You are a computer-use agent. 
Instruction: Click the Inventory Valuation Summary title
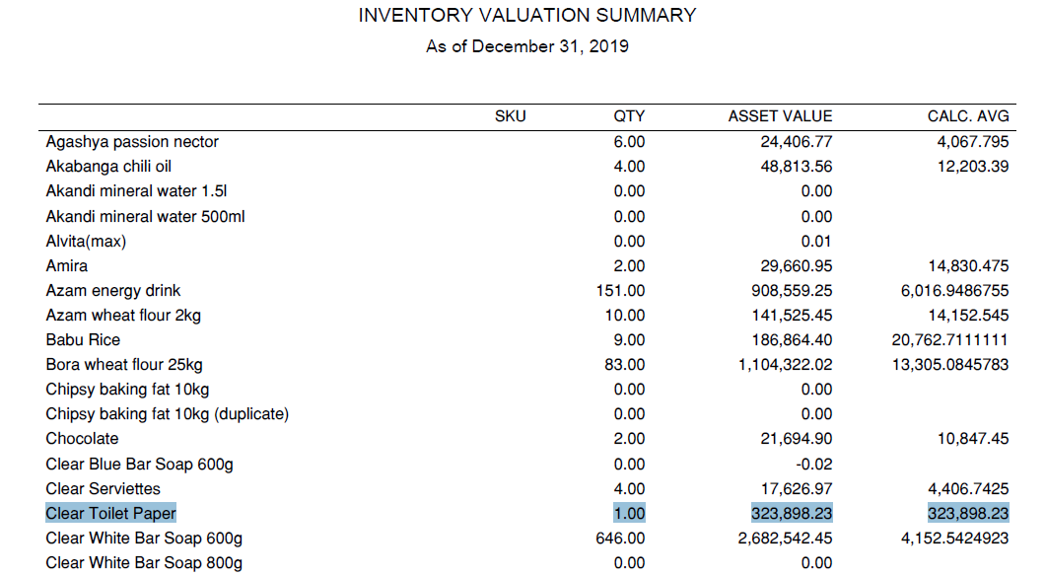click(x=526, y=16)
